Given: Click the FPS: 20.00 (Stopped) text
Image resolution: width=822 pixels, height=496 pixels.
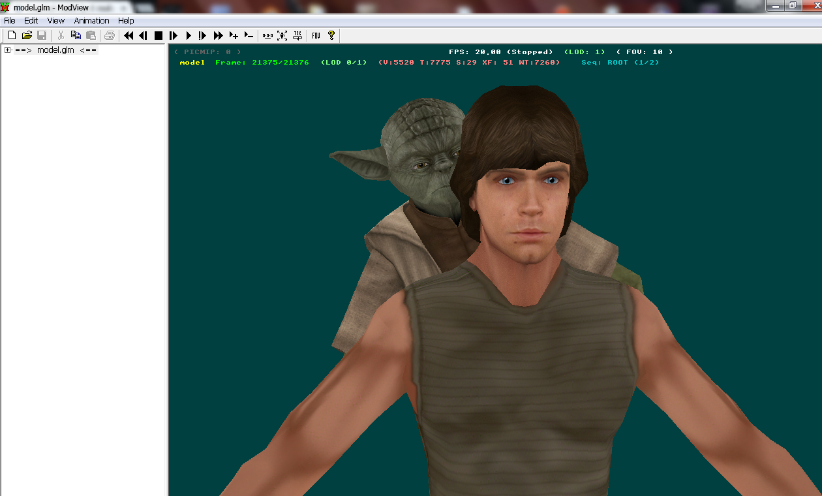Looking at the screenshot, I should point(501,52).
